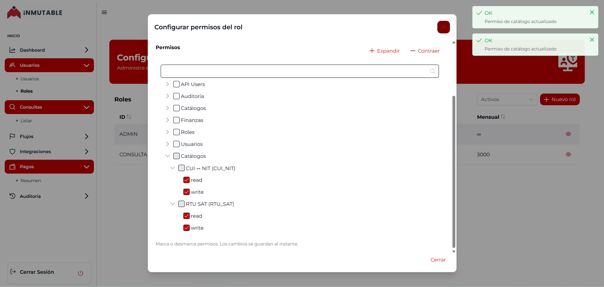Open the Flujos sidebar menu

tap(49, 136)
